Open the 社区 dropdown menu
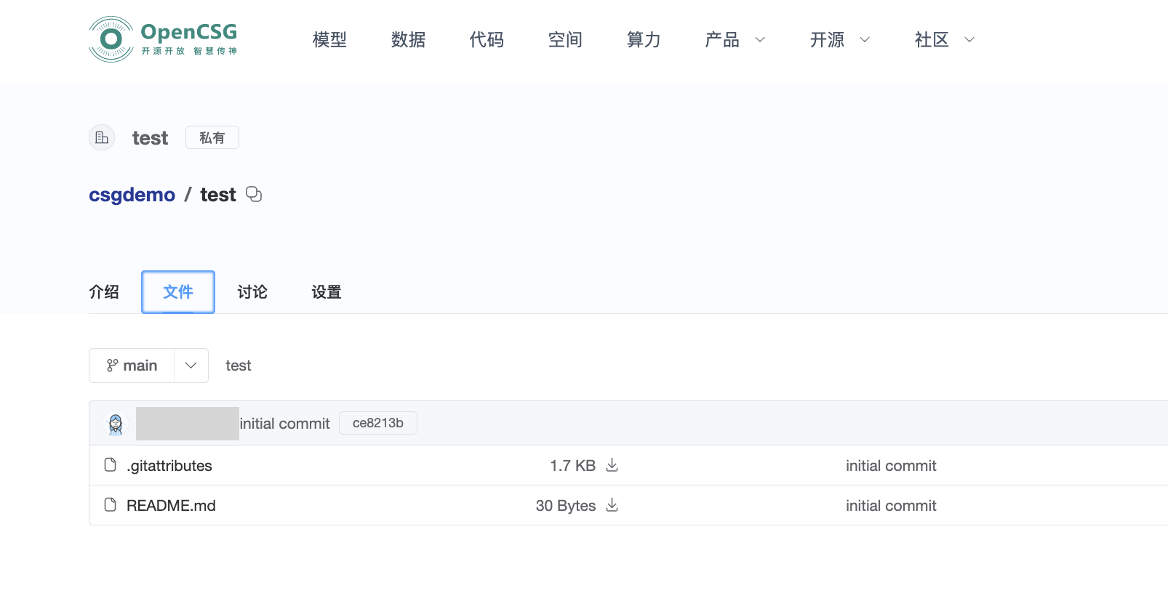 point(944,40)
